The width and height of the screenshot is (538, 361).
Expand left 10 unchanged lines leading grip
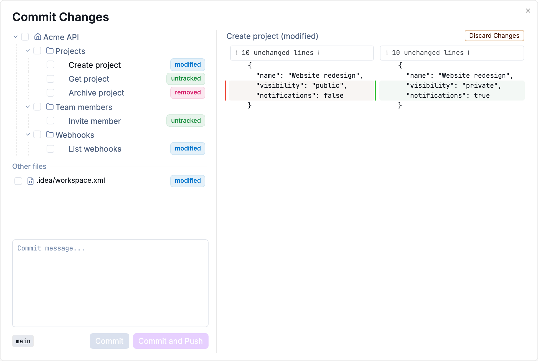click(237, 53)
